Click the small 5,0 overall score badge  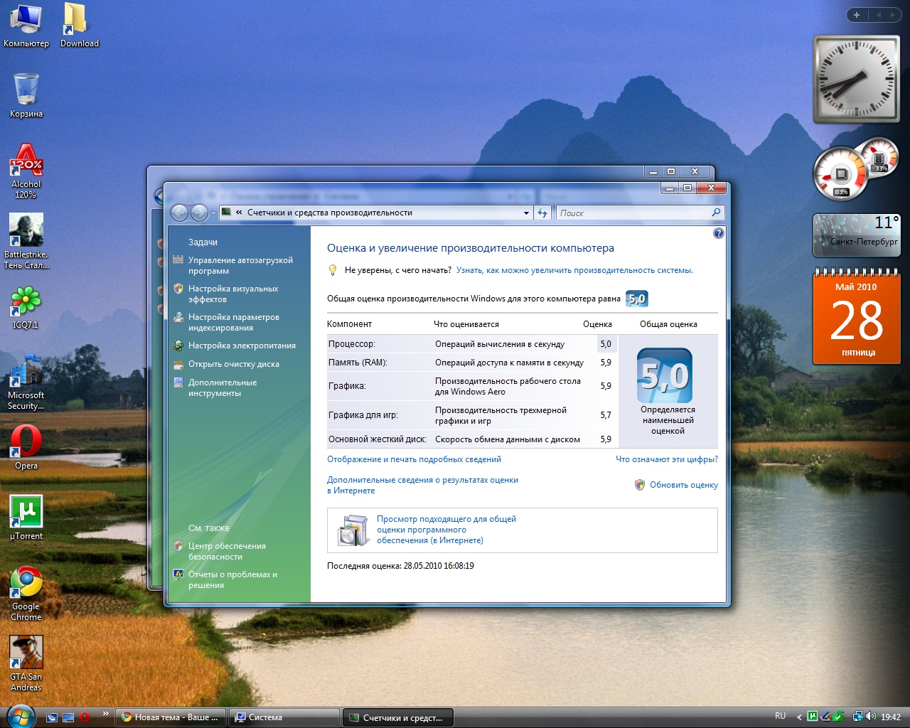(637, 299)
